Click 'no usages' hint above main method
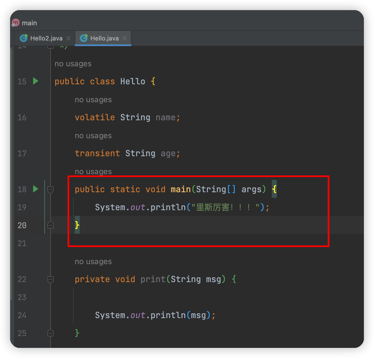374x358 pixels. tap(93, 172)
